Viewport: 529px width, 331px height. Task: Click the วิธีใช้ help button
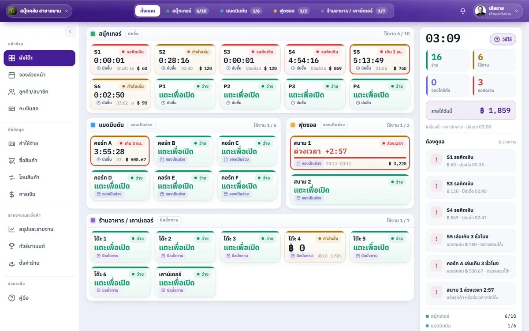[x=503, y=39]
